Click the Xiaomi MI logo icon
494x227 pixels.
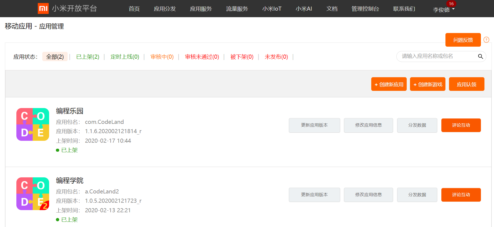43,8
